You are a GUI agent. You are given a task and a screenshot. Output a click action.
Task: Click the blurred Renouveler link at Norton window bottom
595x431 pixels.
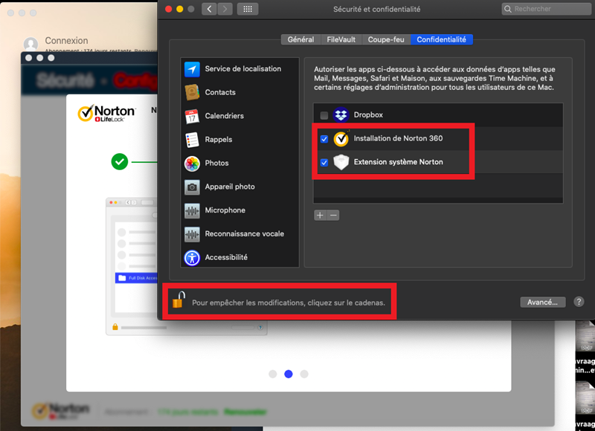pyautogui.click(x=245, y=412)
